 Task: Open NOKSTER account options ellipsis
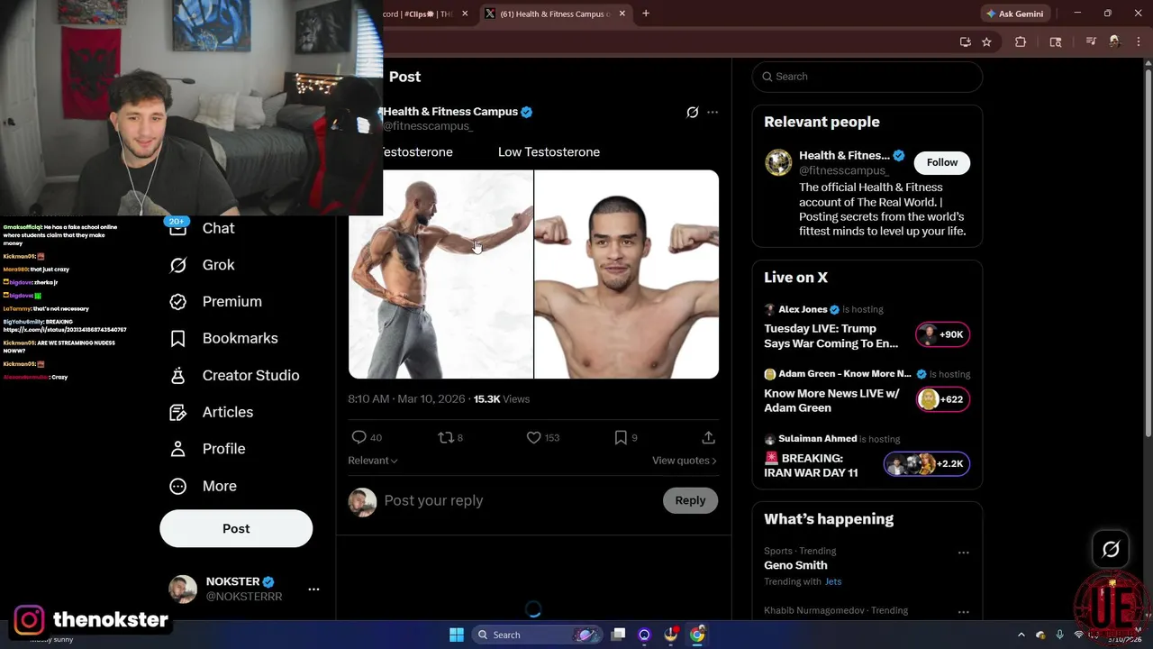(313, 589)
